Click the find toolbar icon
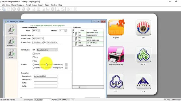181x101 pixels. pos(58,9)
